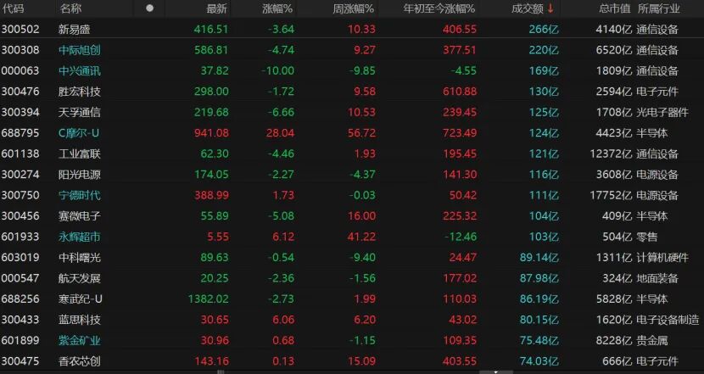
Task: Click stock code 300308
Action: click(20, 50)
